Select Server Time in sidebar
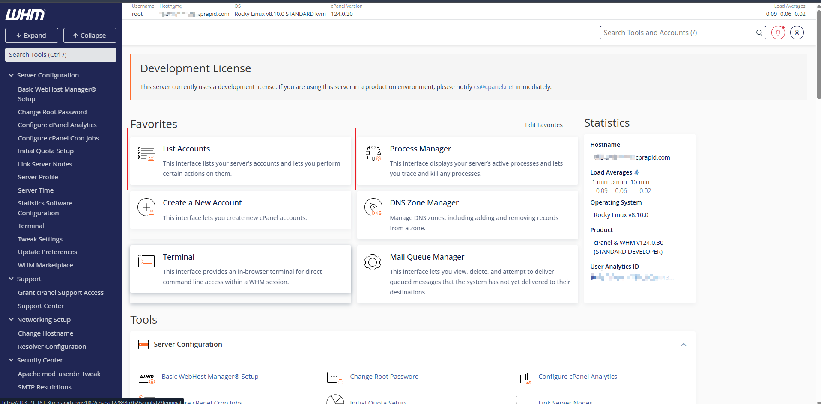 click(x=36, y=190)
